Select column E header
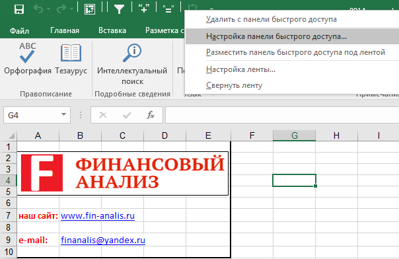The width and height of the screenshot is (399, 259). [208, 135]
